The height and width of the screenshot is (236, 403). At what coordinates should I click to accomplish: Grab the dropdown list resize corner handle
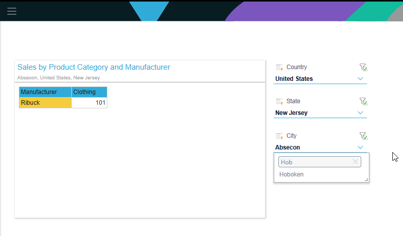coord(366,180)
